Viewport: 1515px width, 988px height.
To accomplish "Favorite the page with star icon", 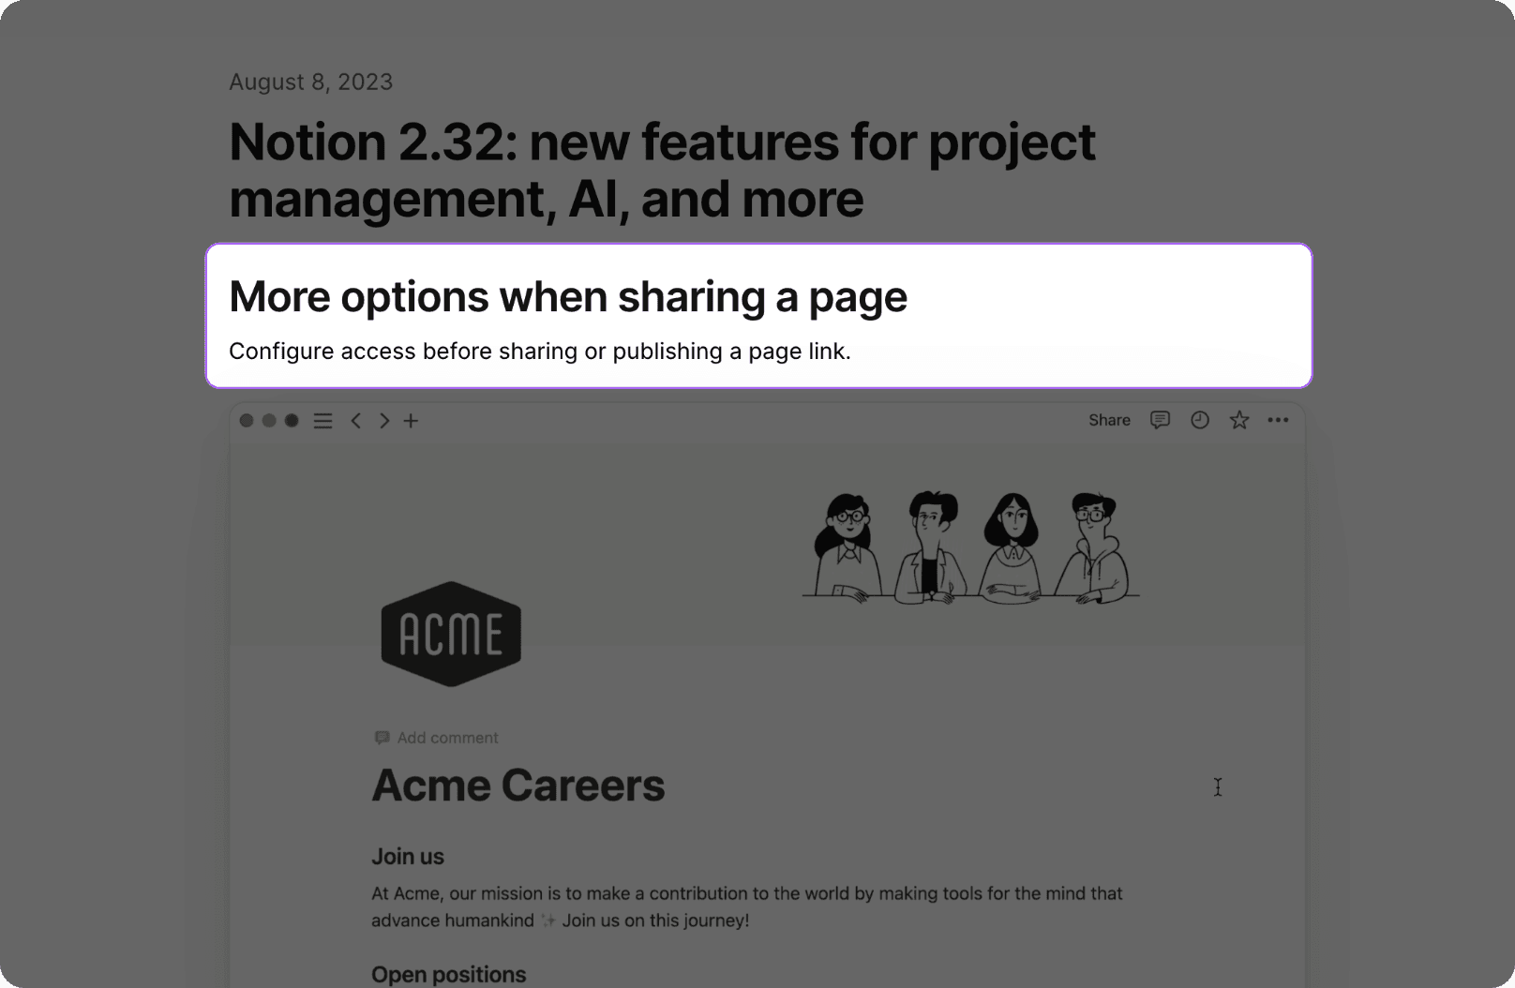I will click(1239, 420).
